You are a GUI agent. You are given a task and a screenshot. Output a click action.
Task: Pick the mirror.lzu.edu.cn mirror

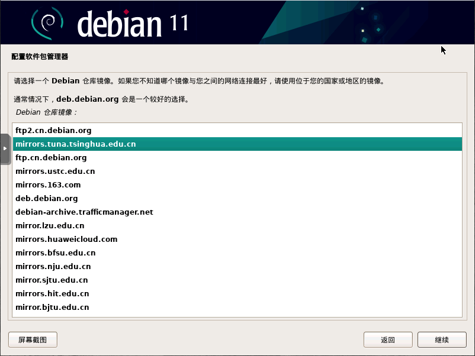(237, 226)
